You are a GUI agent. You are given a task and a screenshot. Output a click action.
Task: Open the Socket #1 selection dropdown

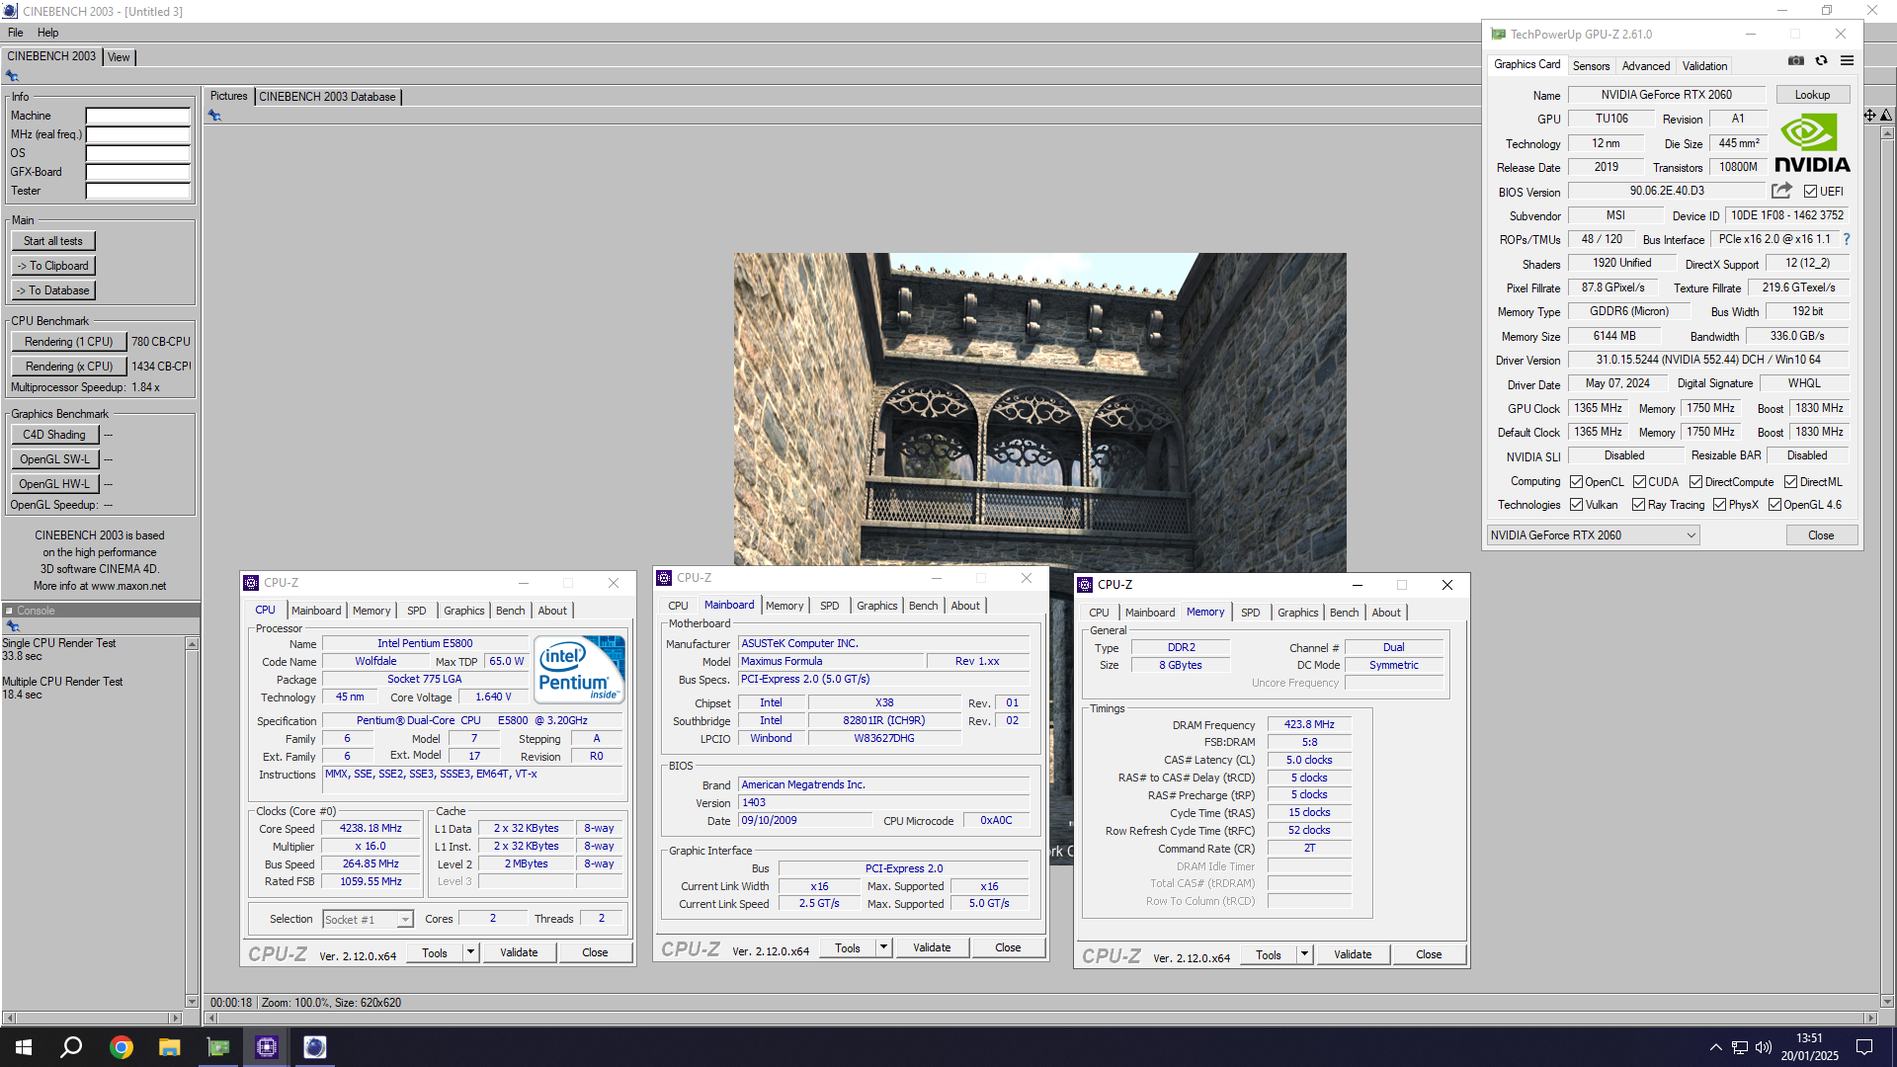[x=368, y=920]
